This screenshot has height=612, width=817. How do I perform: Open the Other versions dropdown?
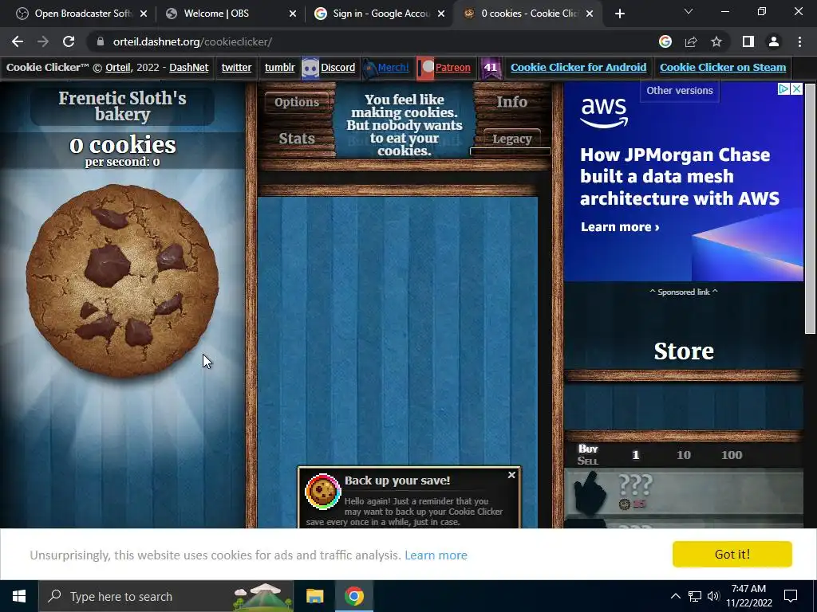click(680, 91)
